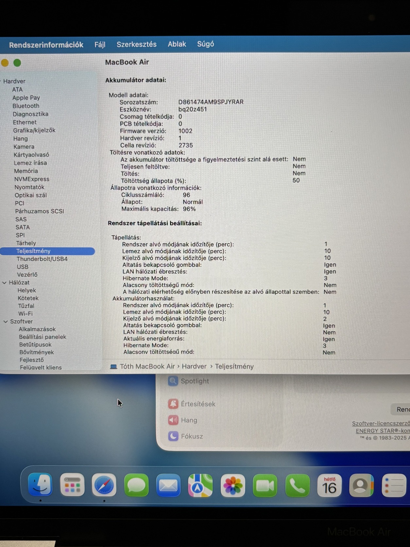Select Kártyaolvasó in the sidebar
This screenshot has width=410, height=547.
pyautogui.click(x=31, y=155)
